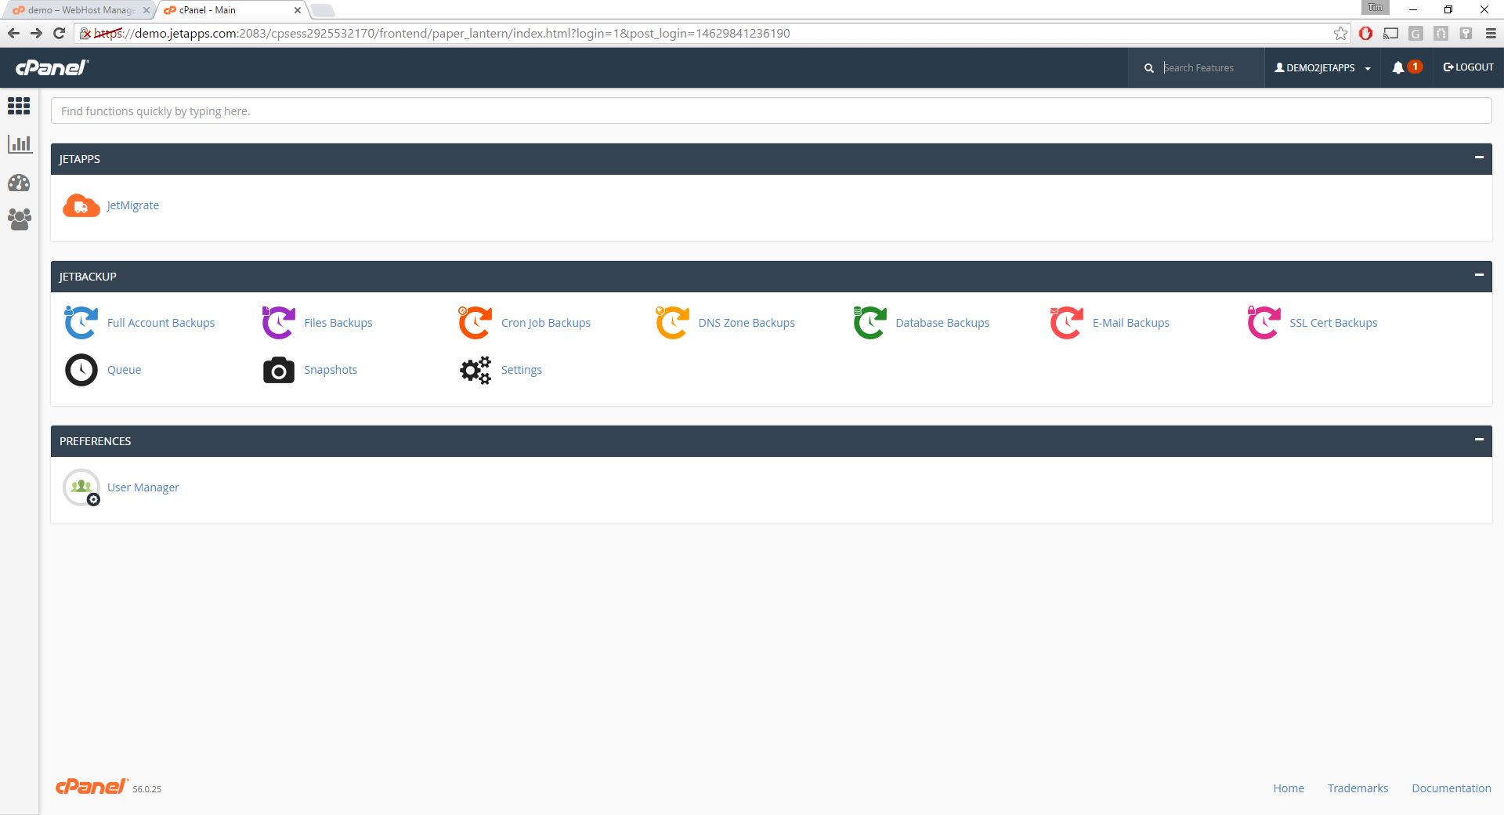Open the sidebar user management icon
Viewport: 1504px width, 815px height.
(x=19, y=219)
